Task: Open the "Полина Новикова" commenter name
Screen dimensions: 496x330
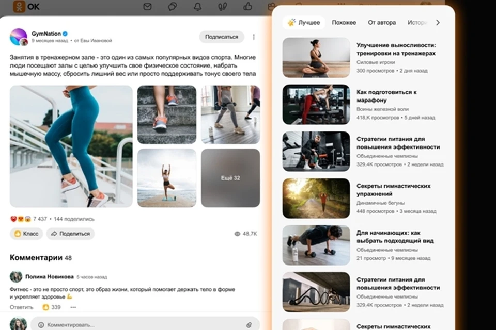Action: pos(50,276)
